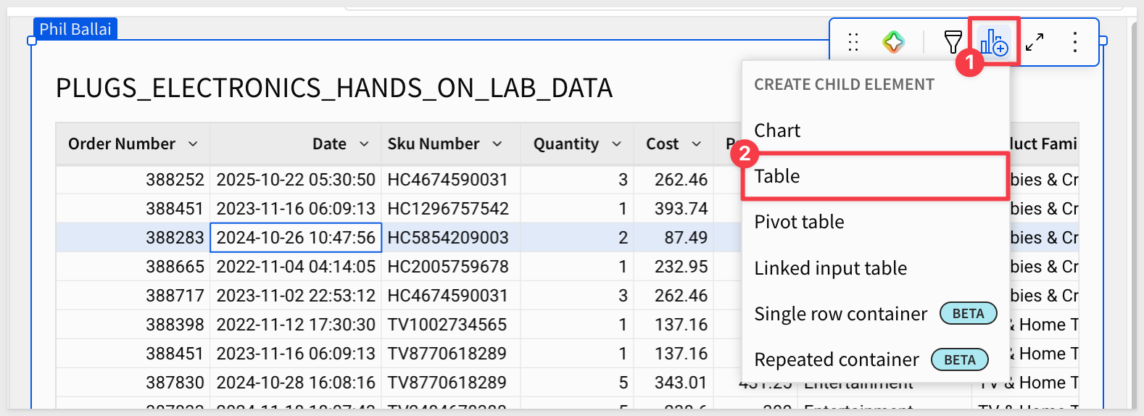The image size is (1144, 416).
Task: Expand element with the diagonal arrows icon
Action: coord(1035,42)
